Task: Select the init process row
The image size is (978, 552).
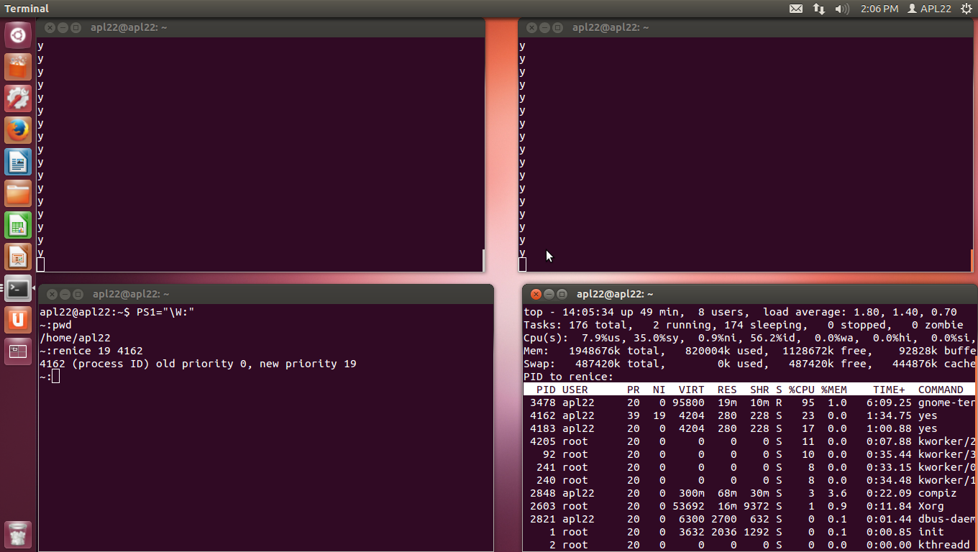Action: click(749, 532)
